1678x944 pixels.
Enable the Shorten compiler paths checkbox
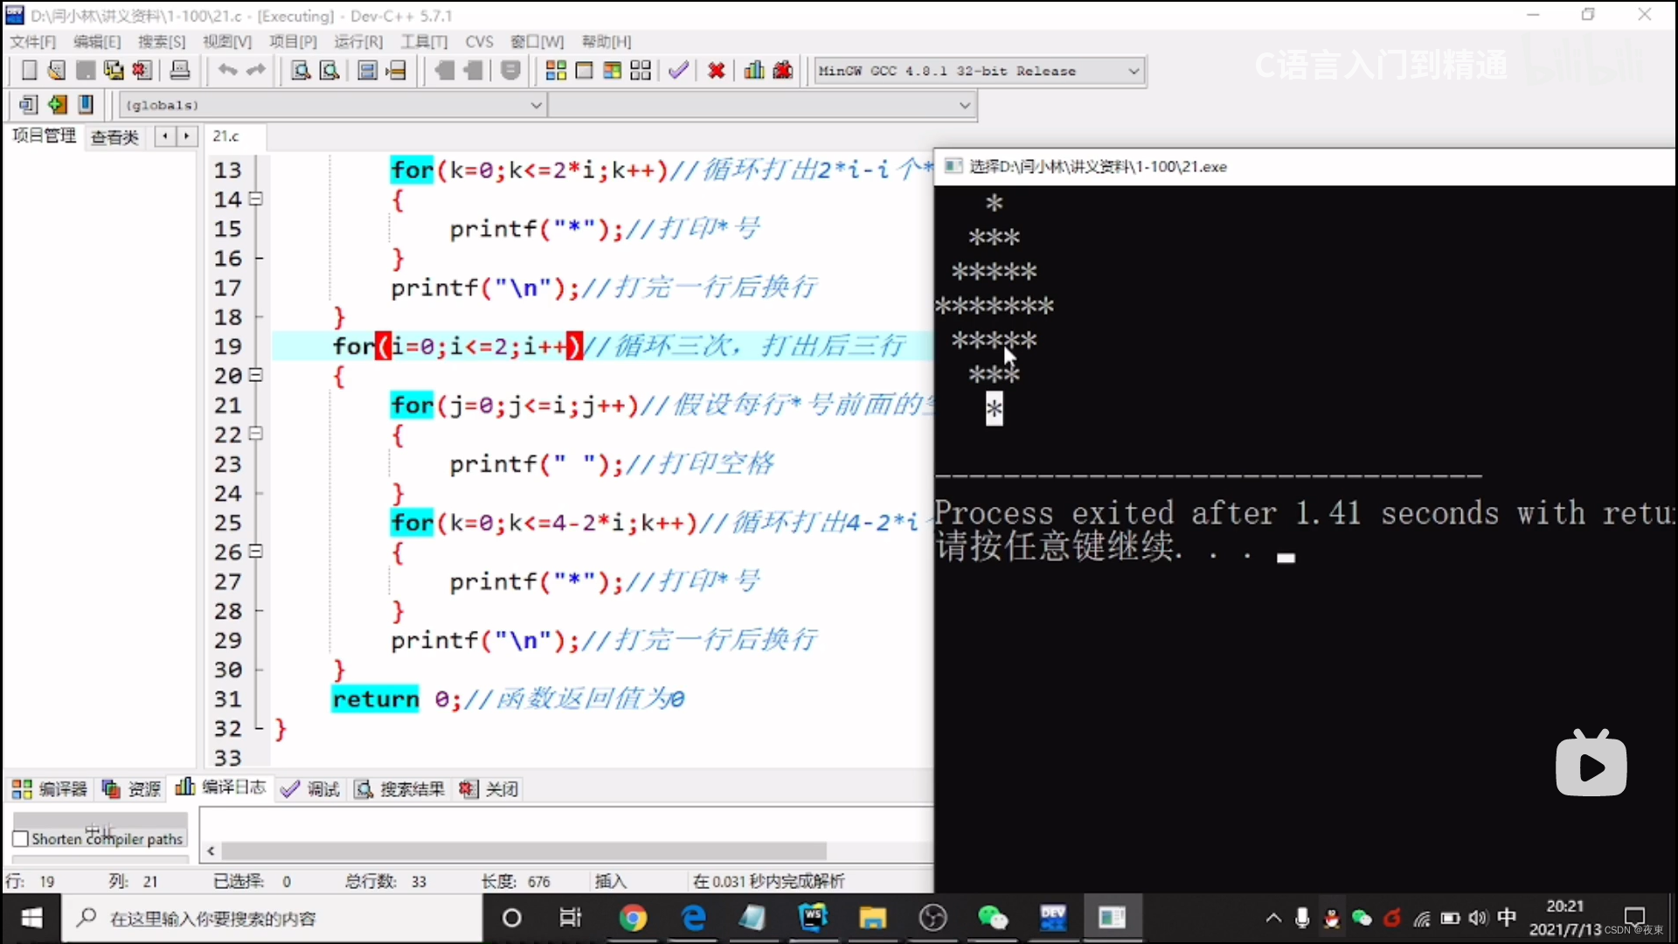[x=21, y=838]
